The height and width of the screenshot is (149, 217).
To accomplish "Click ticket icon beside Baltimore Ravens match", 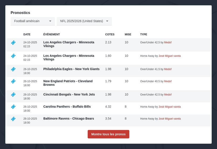I will (x=13, y=119).
